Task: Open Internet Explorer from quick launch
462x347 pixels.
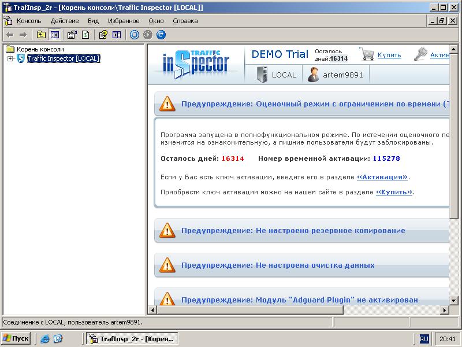Action: coord(45,339)
